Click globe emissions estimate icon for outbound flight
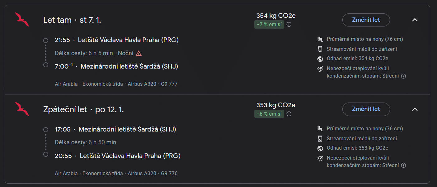437x187 pixels. pyautogui.click(x=320, y=59)
